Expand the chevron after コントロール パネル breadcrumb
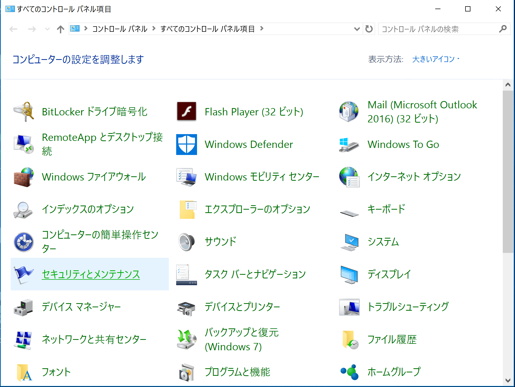 [x=154, y=29]
